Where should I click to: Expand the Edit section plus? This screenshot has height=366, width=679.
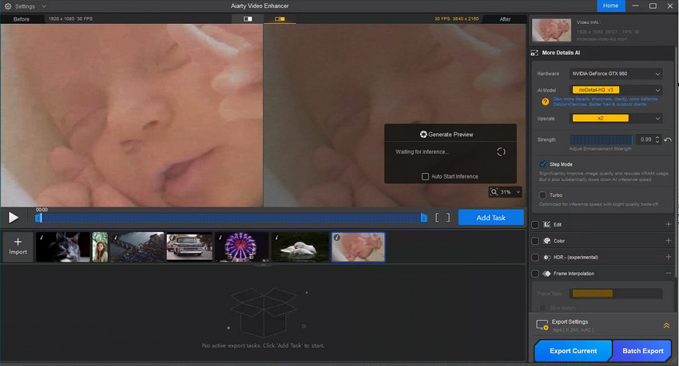pos(668,224)
